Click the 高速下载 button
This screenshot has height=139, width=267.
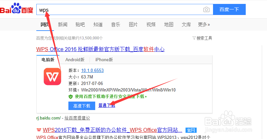click(x=82, y=106)
